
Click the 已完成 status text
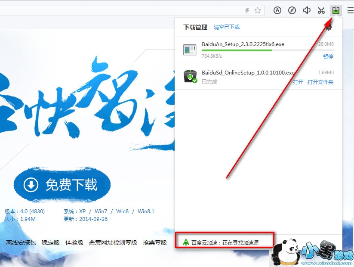click(x=209, y=82)
